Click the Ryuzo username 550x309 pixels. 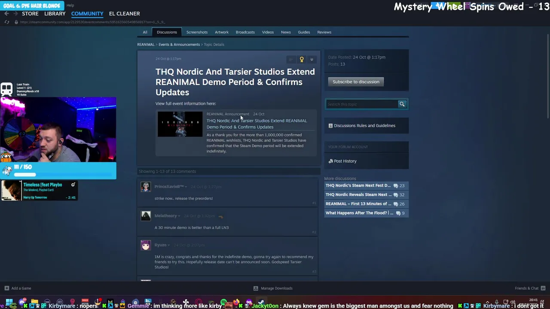click(160, 245)
